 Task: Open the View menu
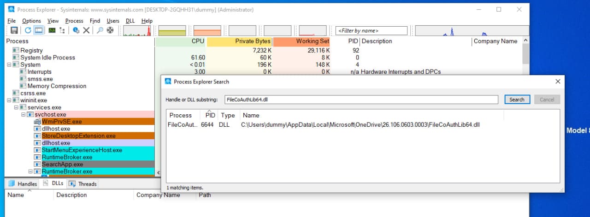coord(53,21)
